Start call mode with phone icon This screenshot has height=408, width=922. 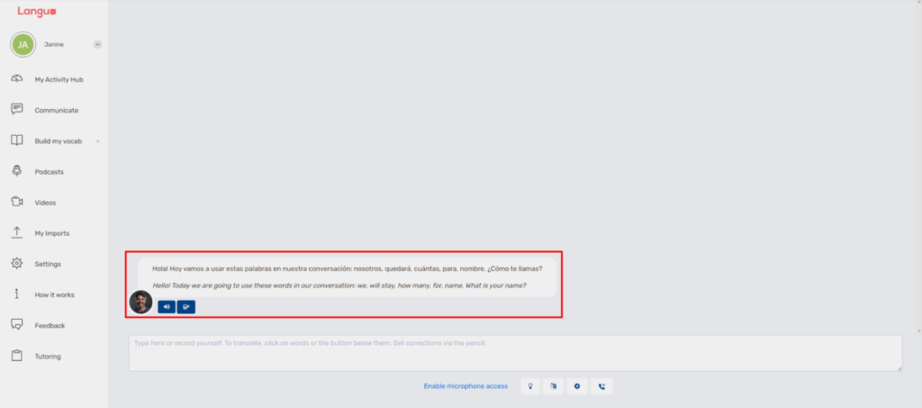601,386
